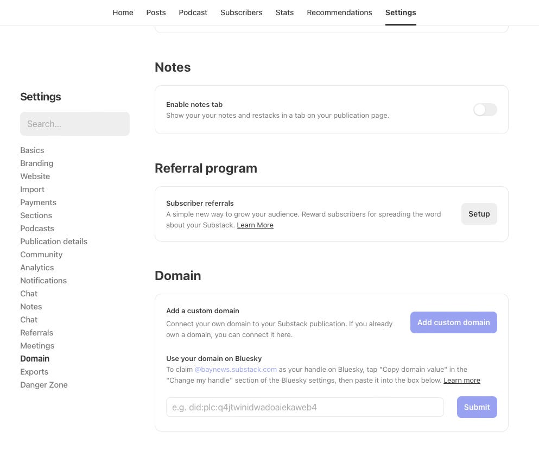This screenshot has width=539, height=450.
Task: Open the Learn More referrals link
Action: click(x=255, y=225)
